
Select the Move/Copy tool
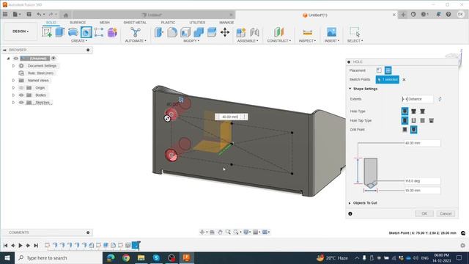pyautogui.click(x=225, y=32)
